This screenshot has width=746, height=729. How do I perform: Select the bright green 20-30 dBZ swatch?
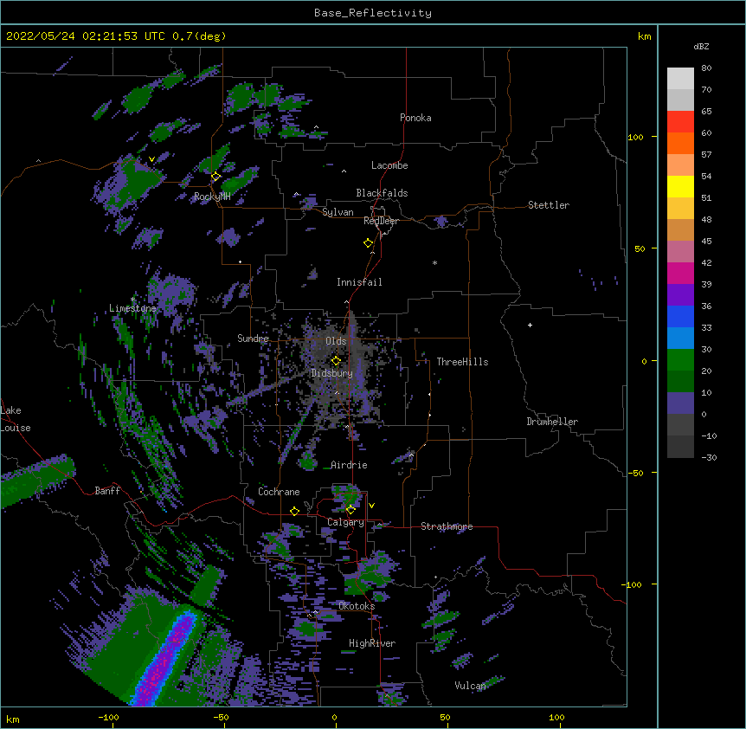(680, 360)
